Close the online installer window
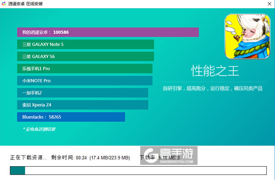This screenshot has width=275, height=180. [269, 4]
